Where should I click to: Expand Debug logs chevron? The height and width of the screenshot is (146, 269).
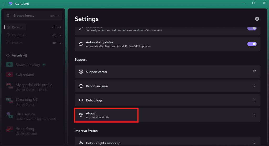(255, 100)
